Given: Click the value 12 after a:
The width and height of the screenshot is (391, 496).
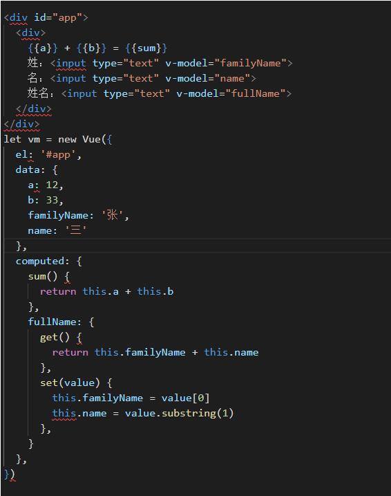Looking at the screenshot, I should (x=52, y=185).
